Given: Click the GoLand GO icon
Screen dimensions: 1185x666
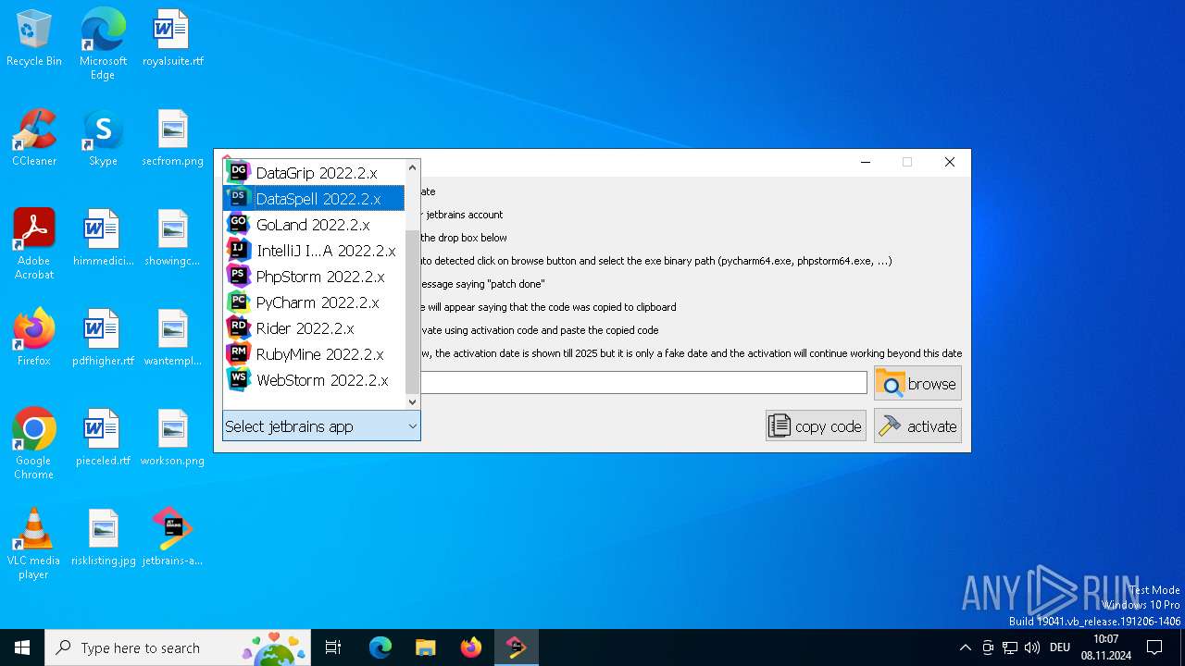Looking at the screenshot, I should [239, 224].
